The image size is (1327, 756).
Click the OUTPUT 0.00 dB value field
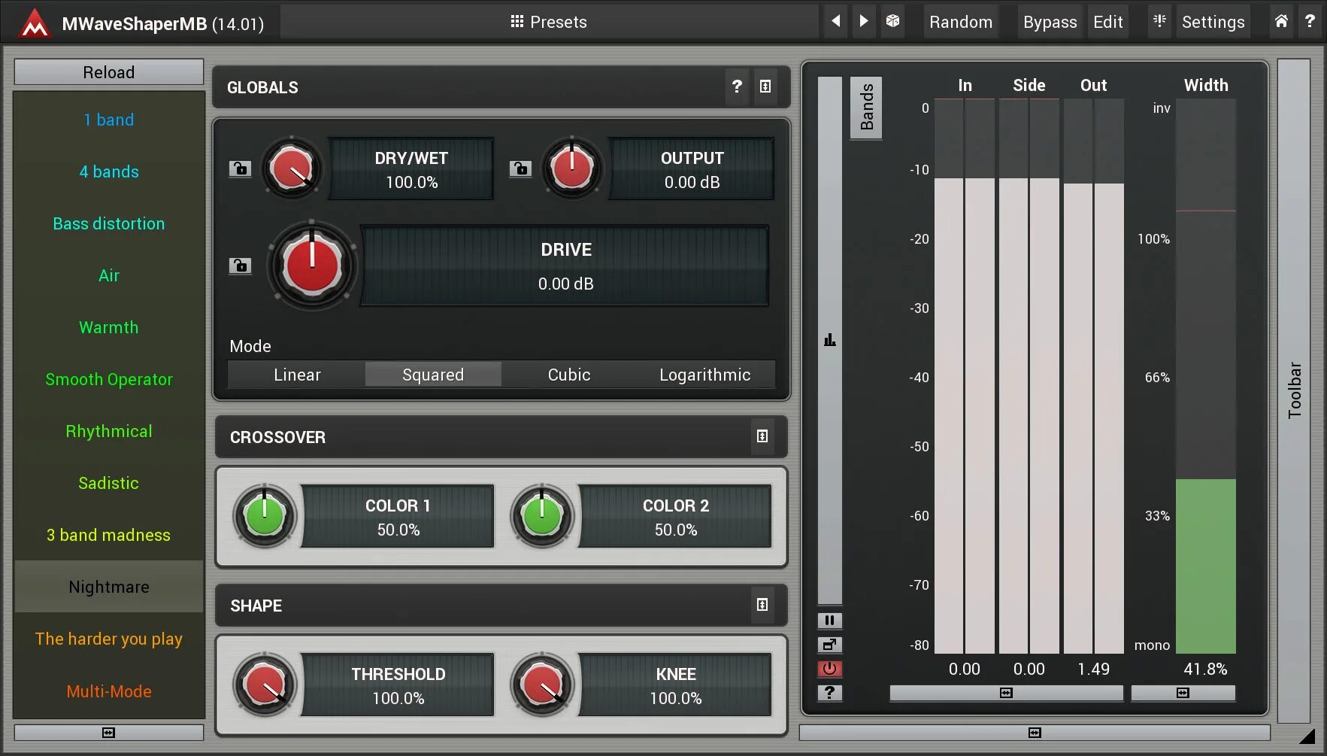(692, 169)
